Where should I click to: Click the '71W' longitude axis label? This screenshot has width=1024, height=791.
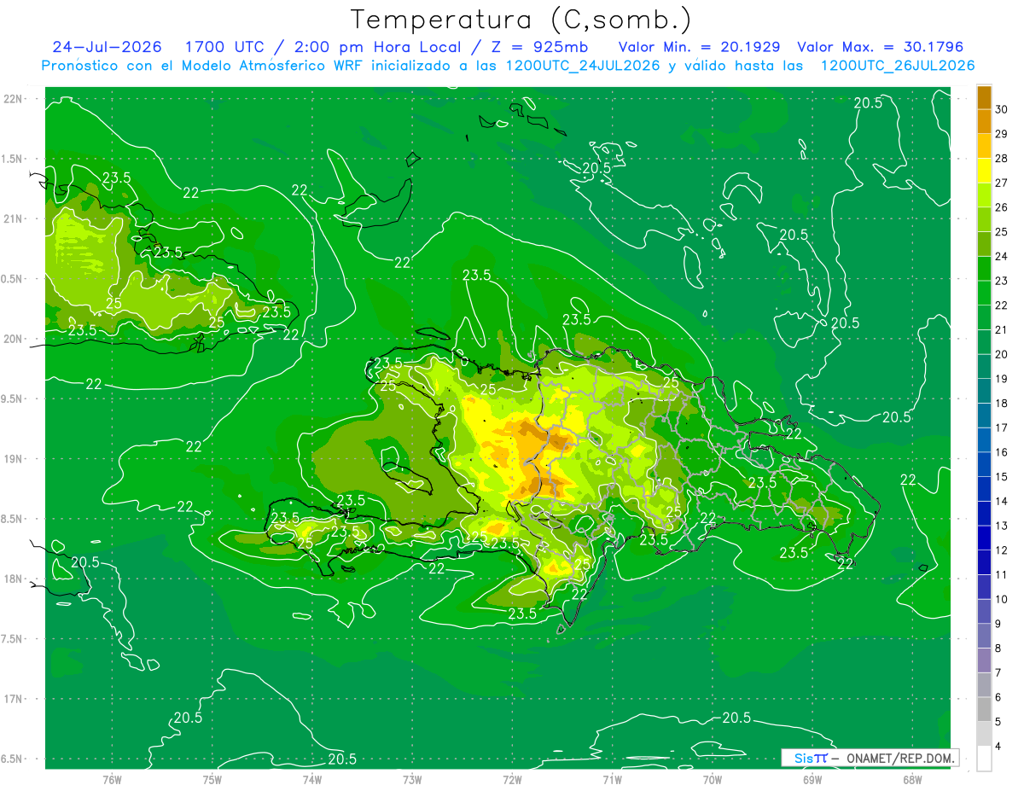[x=612, y=779]
